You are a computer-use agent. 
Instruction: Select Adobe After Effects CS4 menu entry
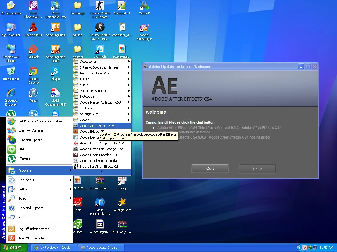click(x=102, y=126)
